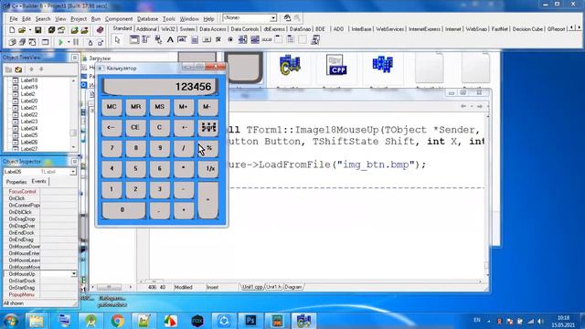Click Add file to project icon

pos(75,30)
